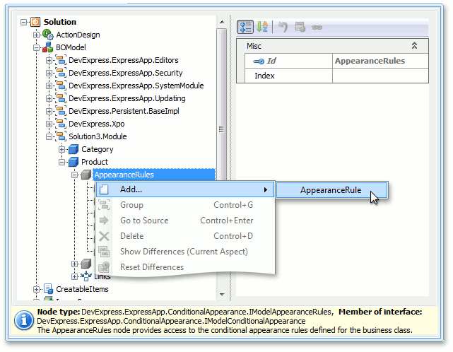The image size is (453, 352).
Task: Click the DevExpress.ExpressApp.Updating namespace icon
Action: 61,98
